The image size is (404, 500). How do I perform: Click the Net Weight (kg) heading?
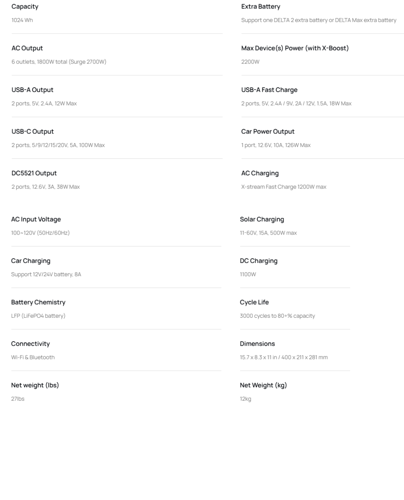click(x=263, y=385)
